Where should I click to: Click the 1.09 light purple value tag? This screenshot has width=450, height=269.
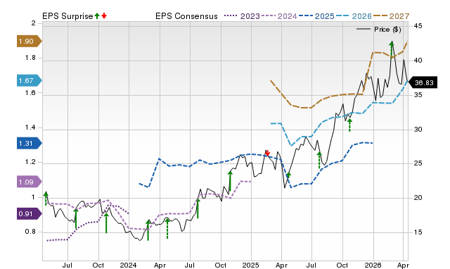30,182
